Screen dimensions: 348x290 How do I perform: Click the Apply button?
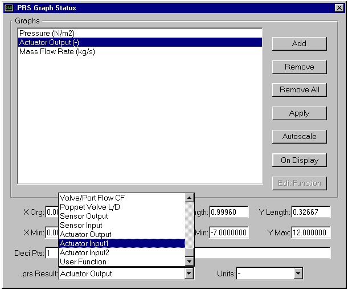pyautogui.click(x=299, y=113)
